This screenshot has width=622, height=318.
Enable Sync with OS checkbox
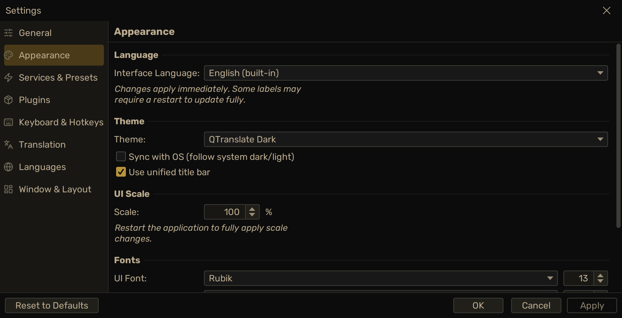point(121,156)
